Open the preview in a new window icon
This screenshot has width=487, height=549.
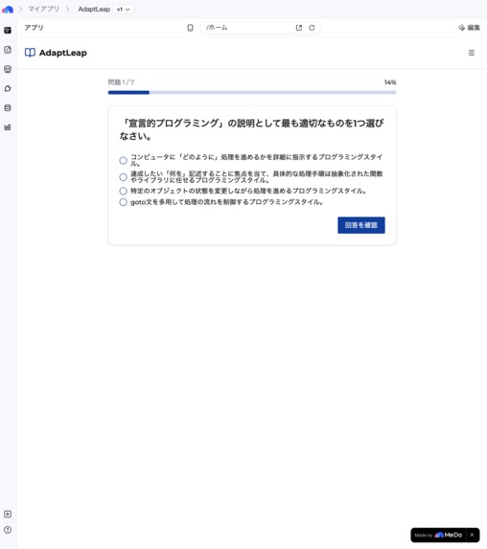[x=299, y=28]
